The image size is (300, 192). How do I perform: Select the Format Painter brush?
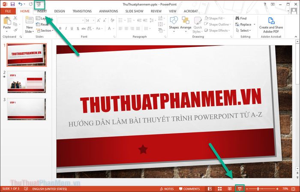coord(15,30)
